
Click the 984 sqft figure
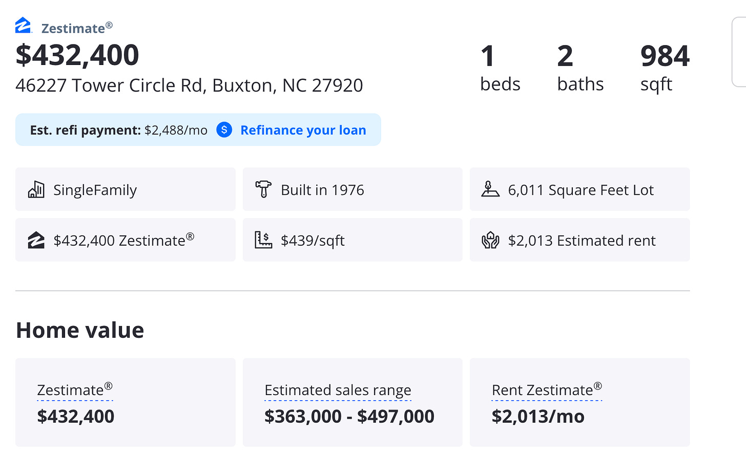point(665,56)
